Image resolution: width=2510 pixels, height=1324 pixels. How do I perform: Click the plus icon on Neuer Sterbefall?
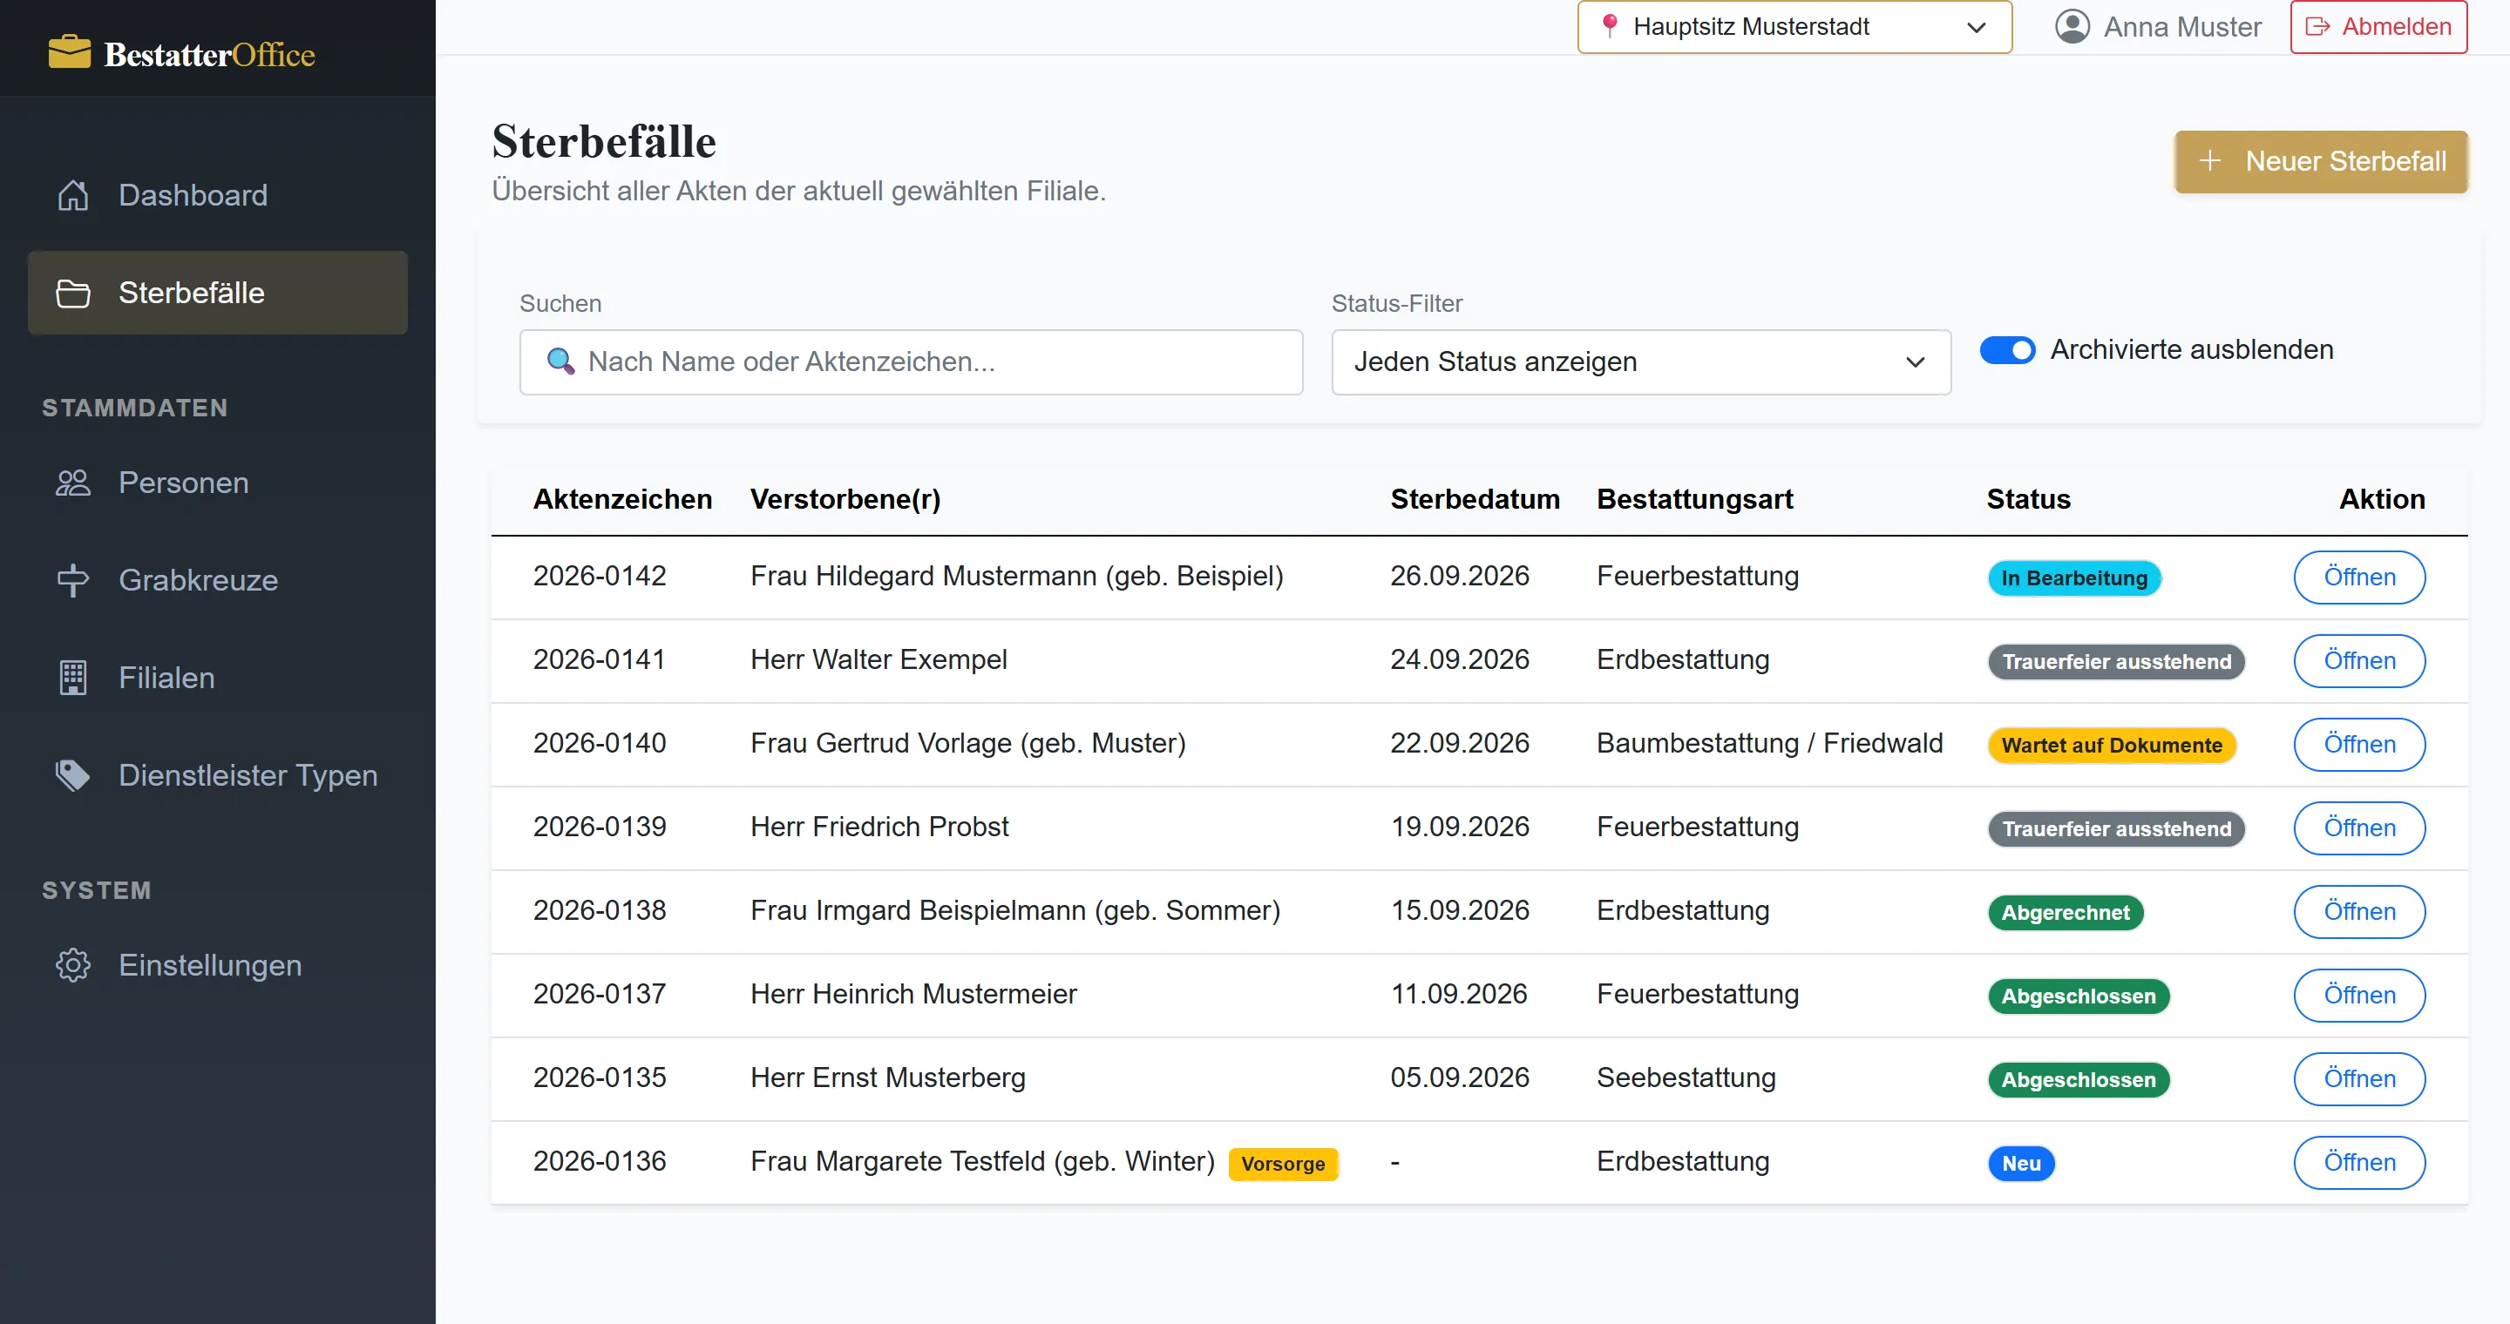(2211, 160)
